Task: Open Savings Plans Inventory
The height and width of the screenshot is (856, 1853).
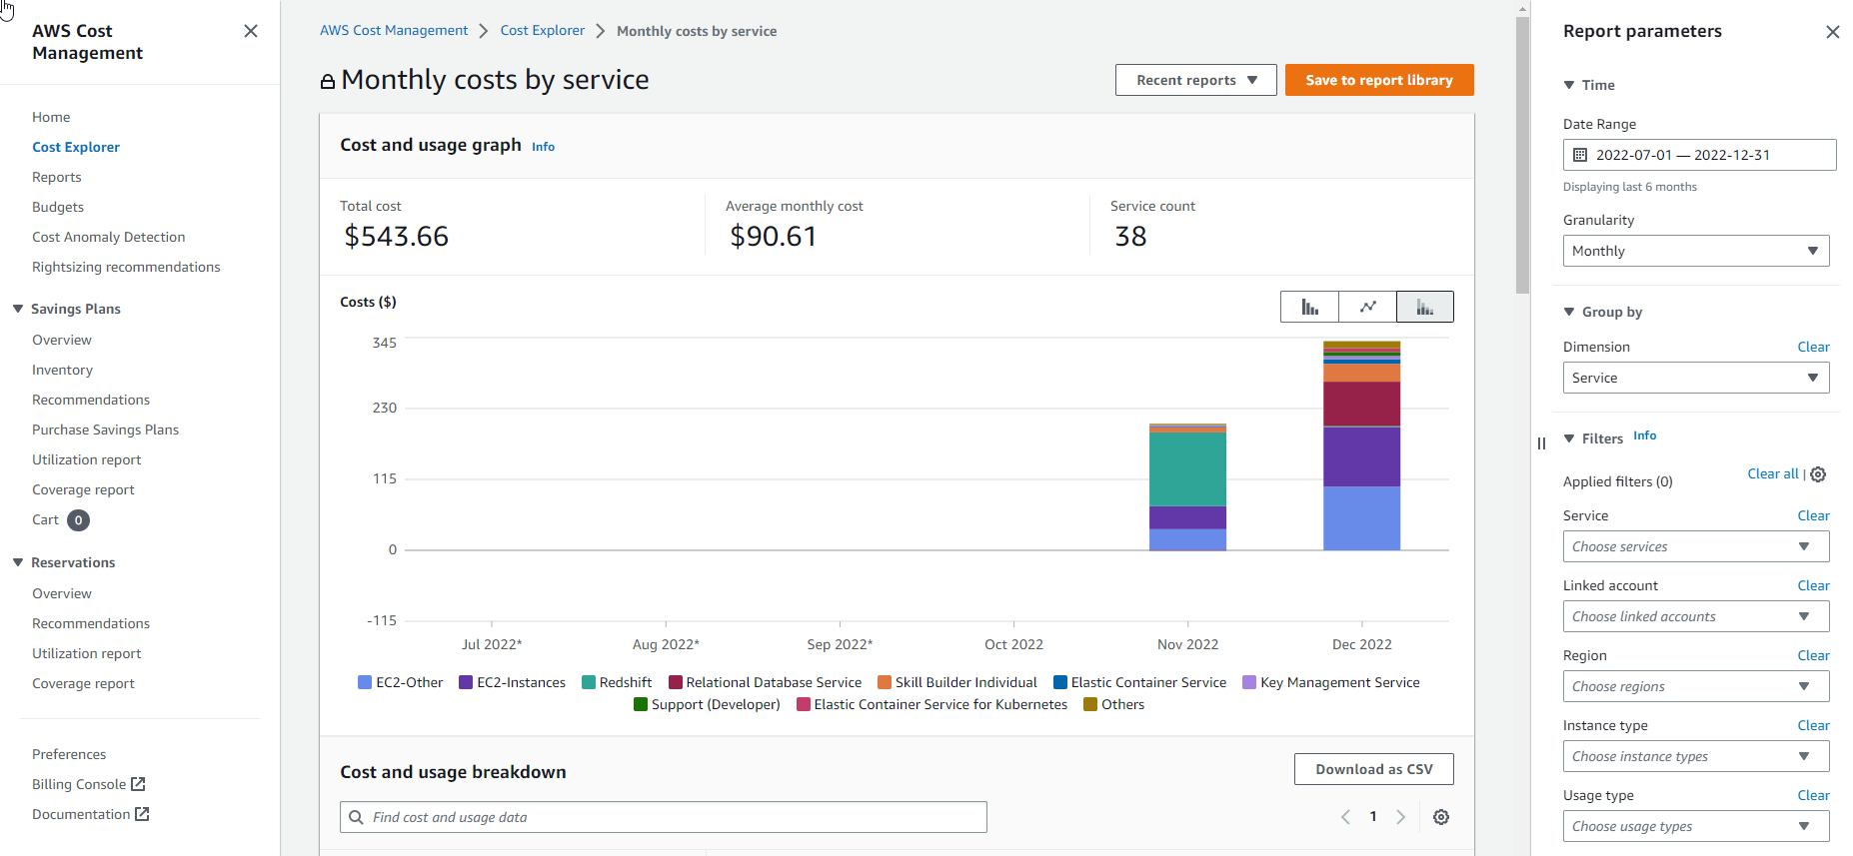Action: (x=62, y=370)
